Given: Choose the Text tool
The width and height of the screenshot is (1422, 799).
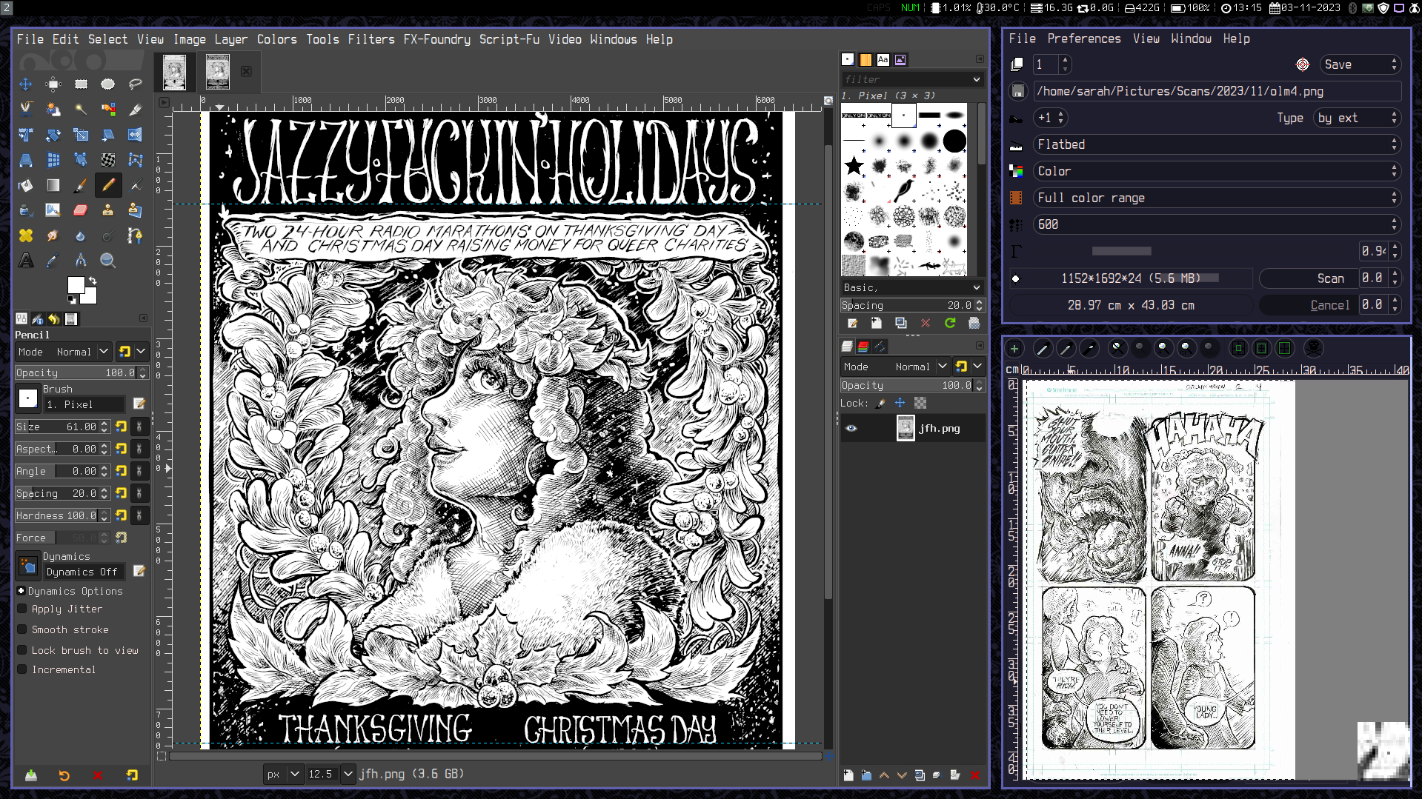Looking at the screenshot, I should click(26, 261).
